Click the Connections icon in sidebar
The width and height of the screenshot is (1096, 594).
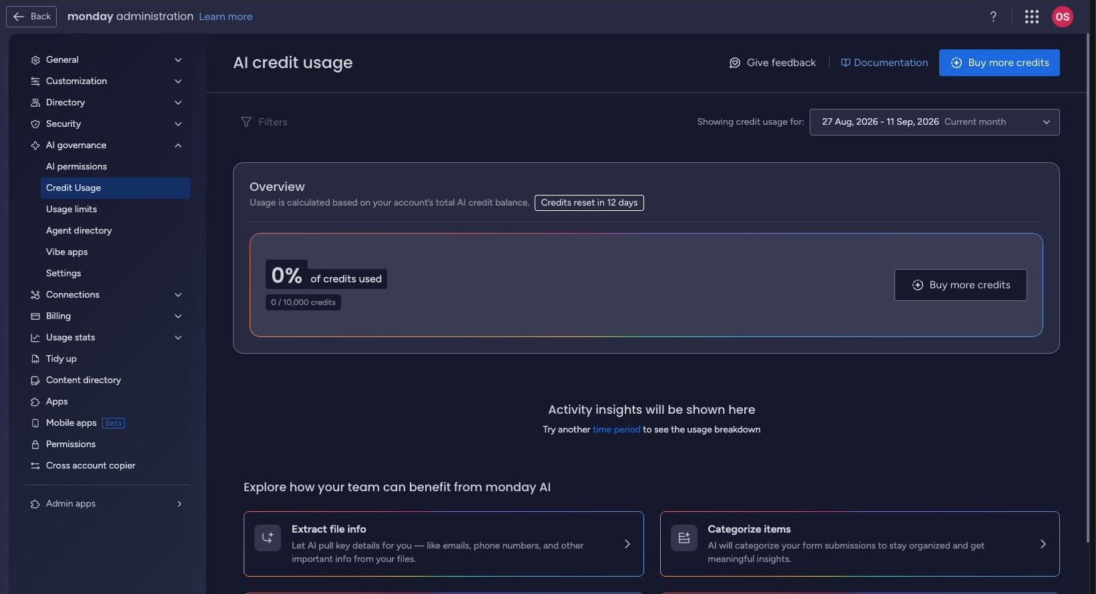(35, 295)
